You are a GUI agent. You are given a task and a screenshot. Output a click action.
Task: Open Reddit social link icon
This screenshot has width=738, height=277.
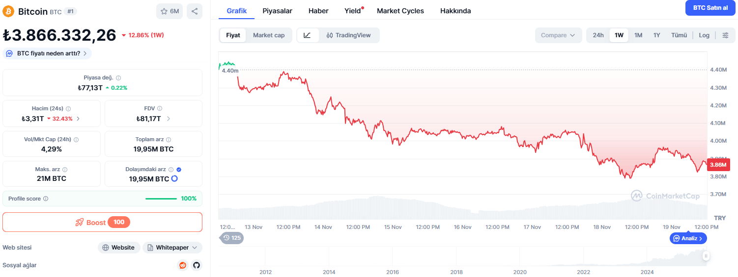click(x=183, y=265)
